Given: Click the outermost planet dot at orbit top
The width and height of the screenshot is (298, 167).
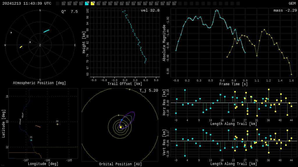Looking at the screenshot, I should (130, 89).
